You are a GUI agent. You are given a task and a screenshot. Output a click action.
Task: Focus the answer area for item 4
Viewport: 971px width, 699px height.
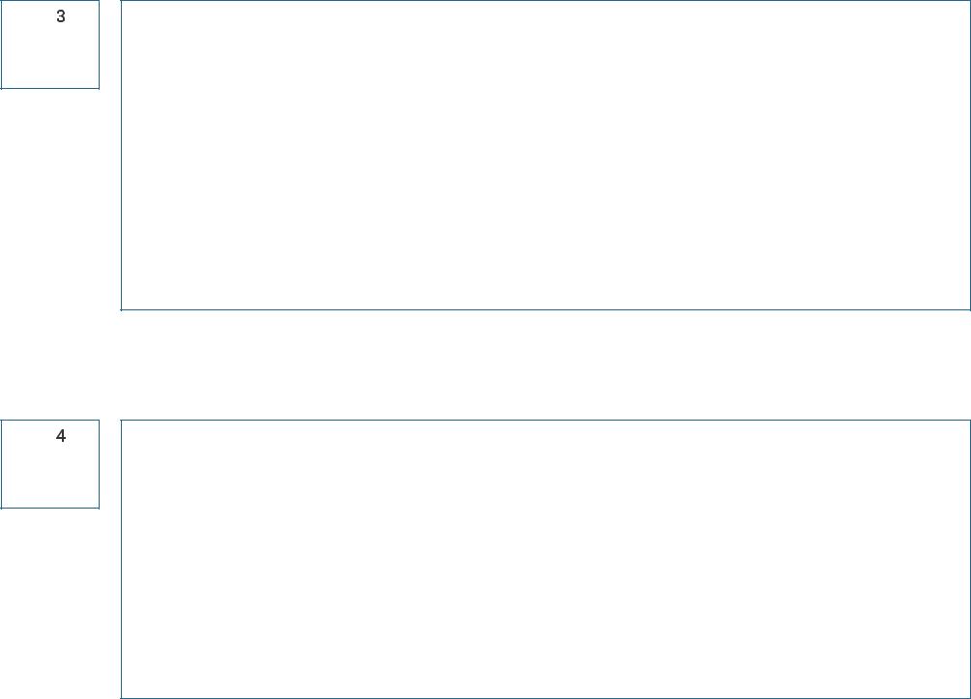(545, 559)
